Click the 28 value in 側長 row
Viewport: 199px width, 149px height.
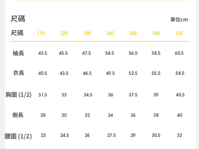click(43, 115)
